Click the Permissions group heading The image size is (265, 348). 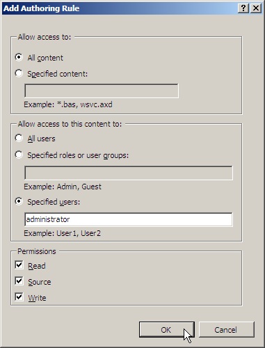point(37,251)
